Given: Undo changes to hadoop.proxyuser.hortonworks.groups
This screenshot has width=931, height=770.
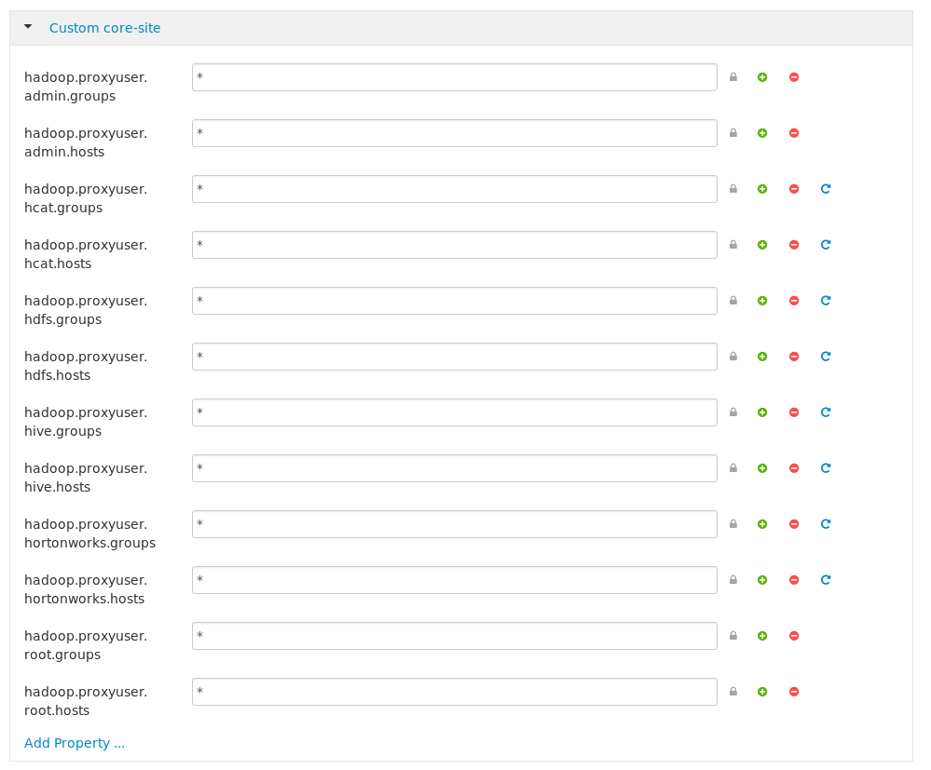Looking at the screenshot, I should coord(825,524).
